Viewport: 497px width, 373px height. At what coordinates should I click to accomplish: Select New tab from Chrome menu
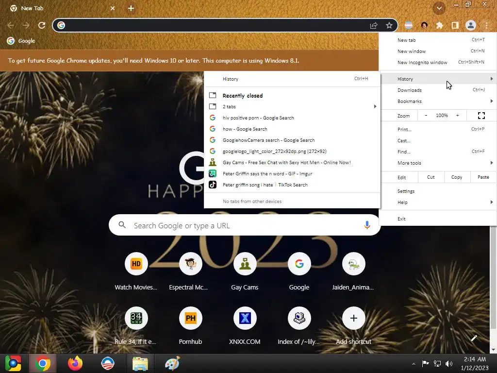point(438,40)
